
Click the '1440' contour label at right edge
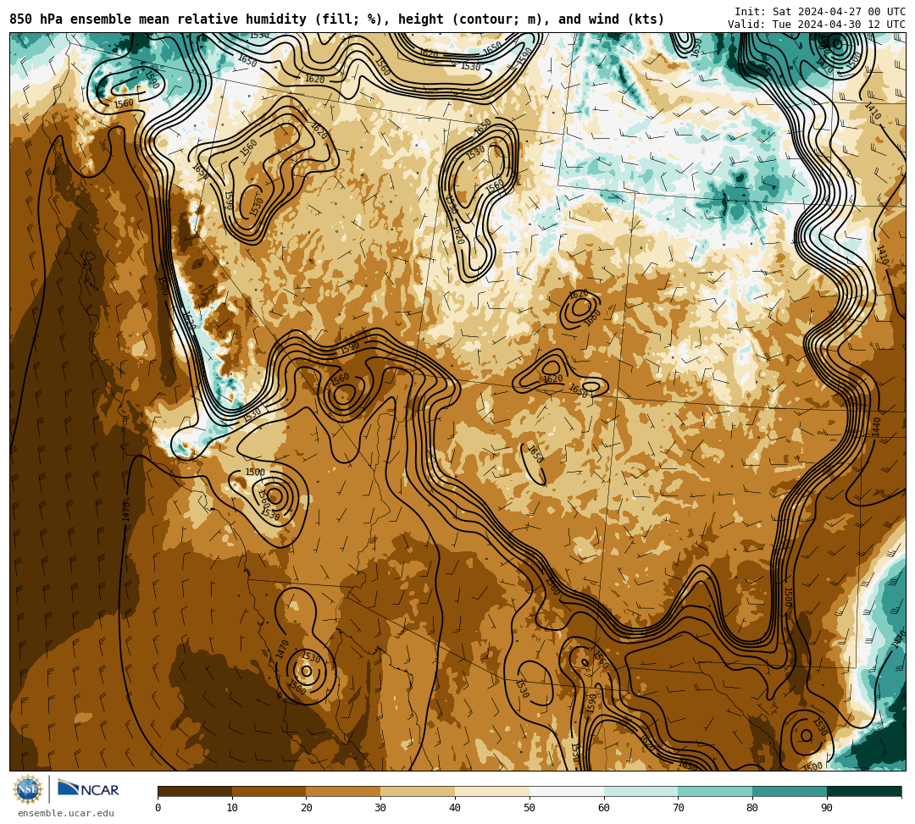tap(877, 427)
